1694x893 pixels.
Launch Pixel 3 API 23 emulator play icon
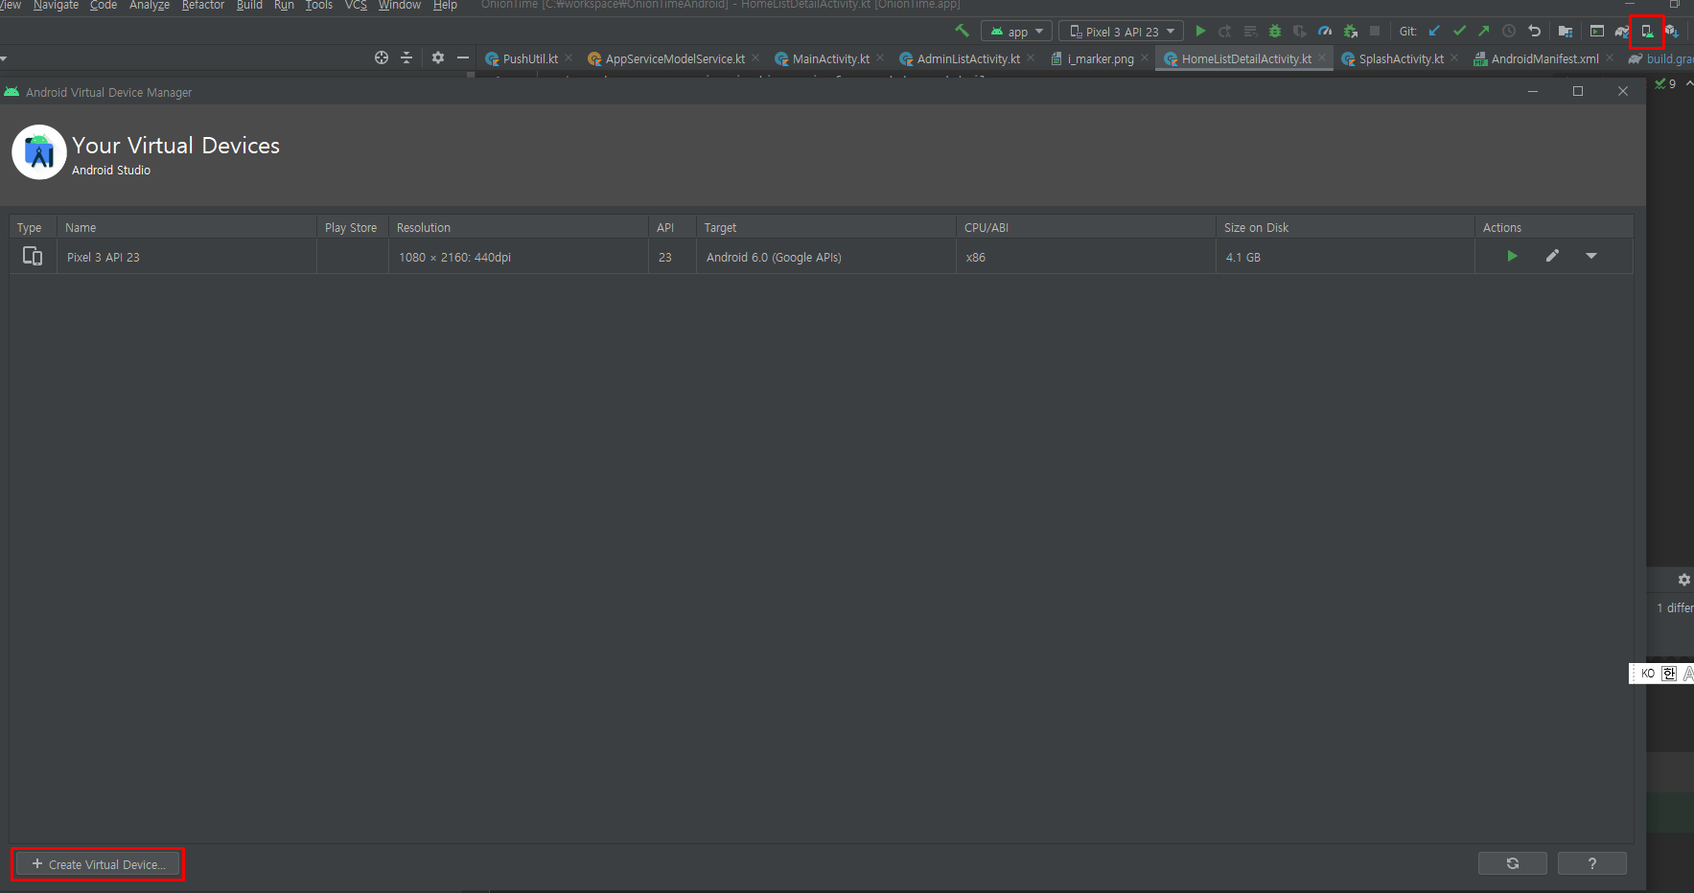[1512, 256]
